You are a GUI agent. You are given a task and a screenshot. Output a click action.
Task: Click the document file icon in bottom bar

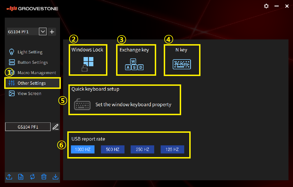coord(20,177)
